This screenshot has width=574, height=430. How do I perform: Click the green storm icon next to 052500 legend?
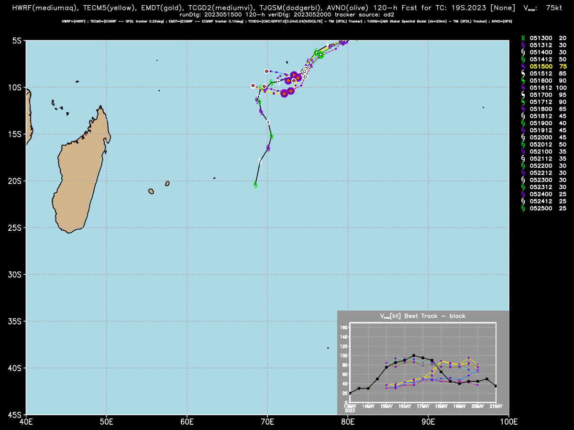click(x=523, y=208)
